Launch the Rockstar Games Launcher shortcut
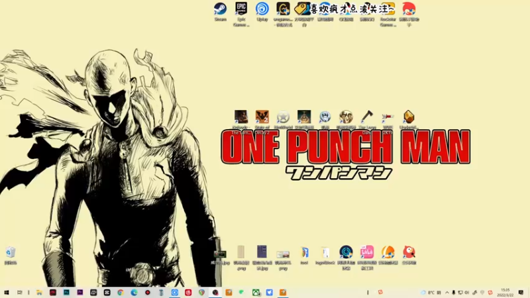The height and width of the screenshot is (298, 530). (388, 14)
